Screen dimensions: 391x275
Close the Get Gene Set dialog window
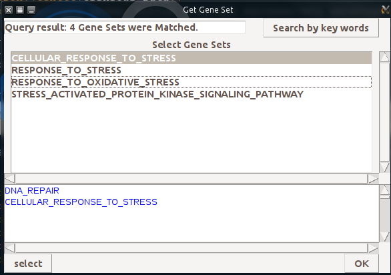click(x=9, y=10)
